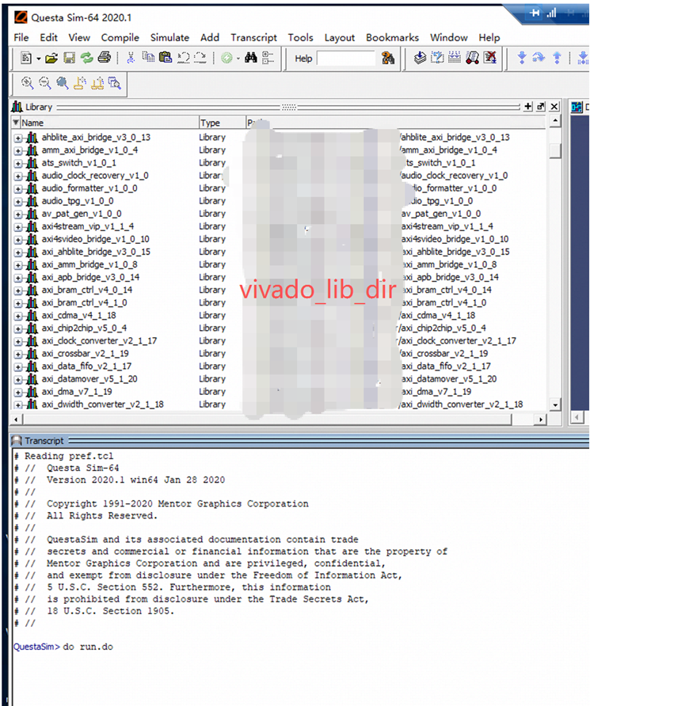
Task: Select the axi_datamover_v5_1_20 library row
Action: tap(280, 379)
